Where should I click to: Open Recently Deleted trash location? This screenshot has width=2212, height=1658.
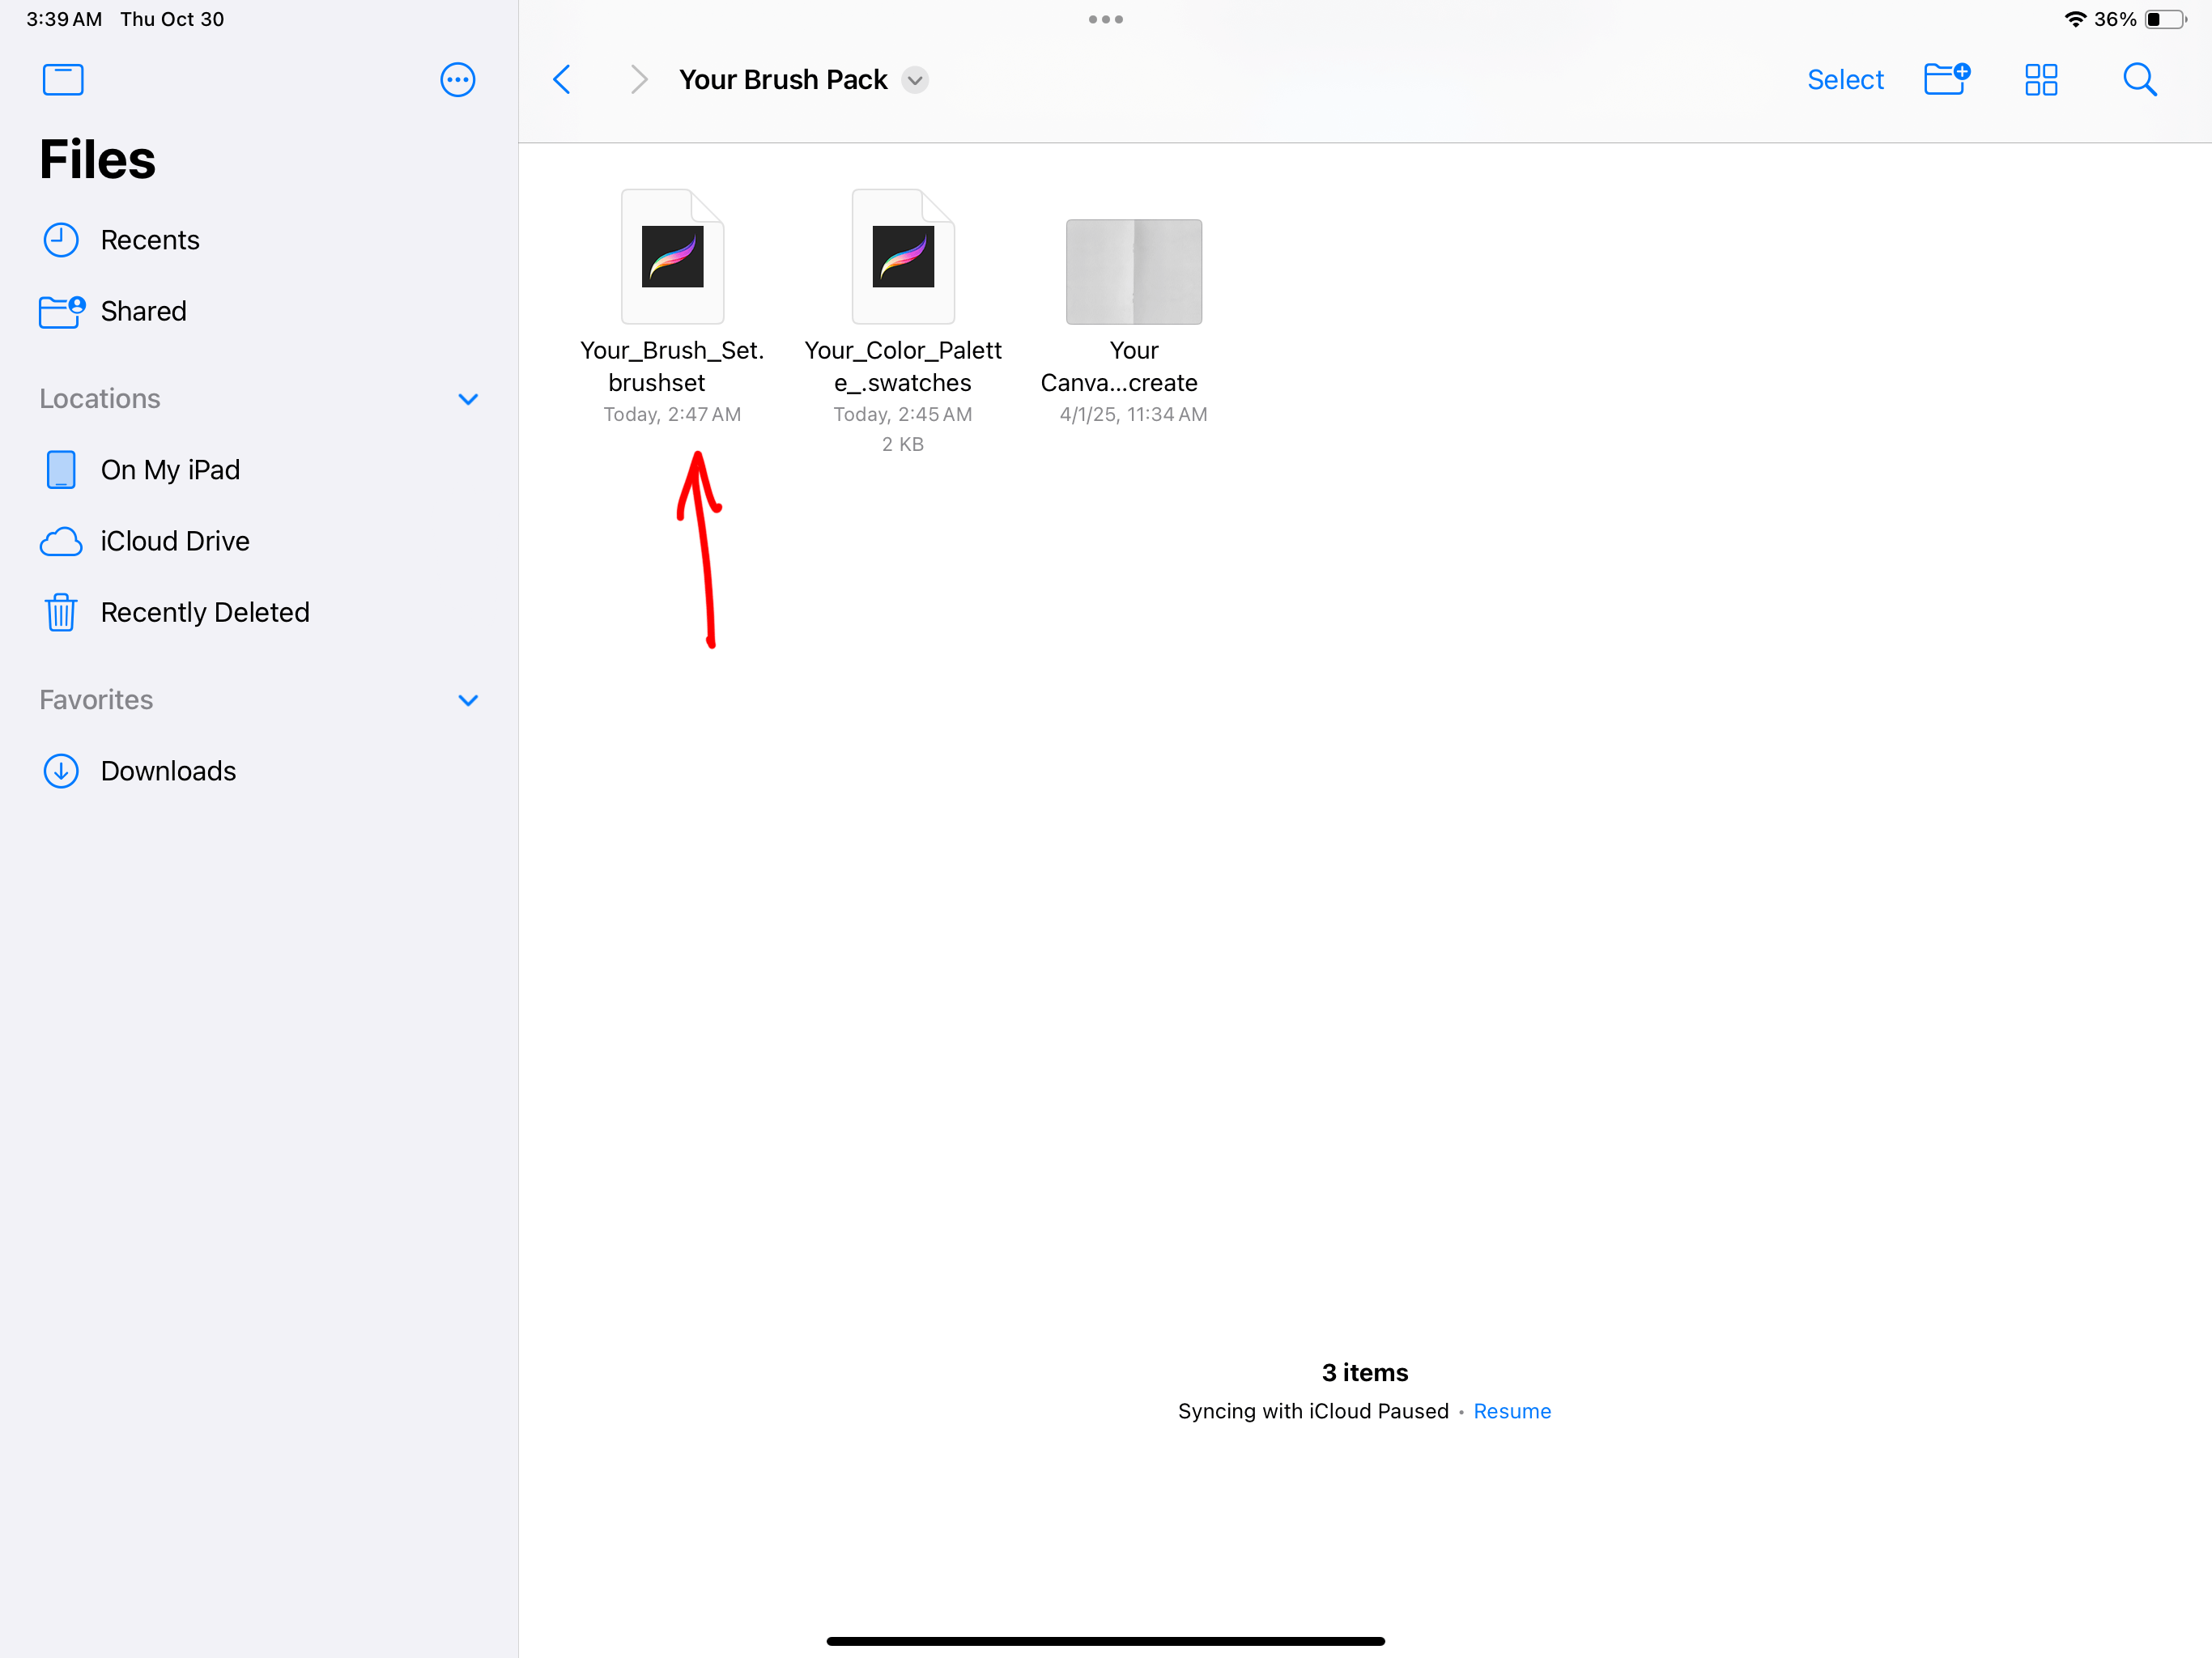(x=204, y=612)
